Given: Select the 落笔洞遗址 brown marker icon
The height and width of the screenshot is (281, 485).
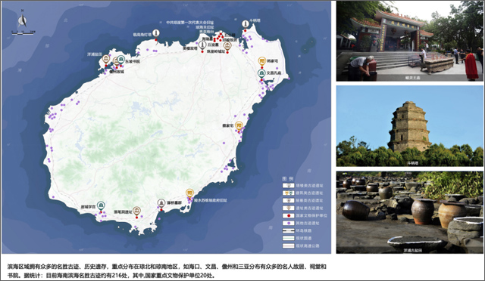Looking at the screenshot, I should pos(136,212).
